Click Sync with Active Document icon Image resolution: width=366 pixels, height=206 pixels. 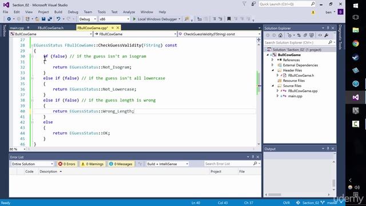tap(299, 35)
